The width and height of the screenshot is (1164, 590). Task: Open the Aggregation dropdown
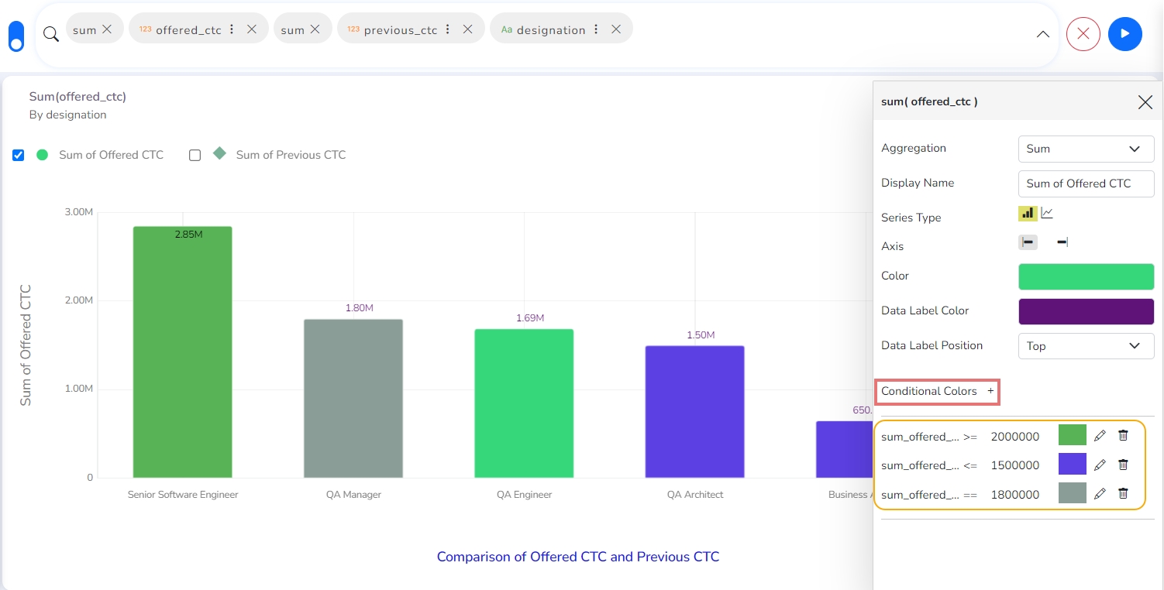[x=1086, y=149]
